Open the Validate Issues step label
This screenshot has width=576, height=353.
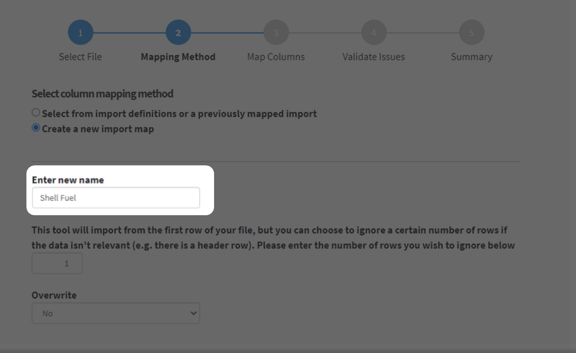coord(374,57)
